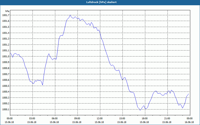Click the 09:00 time axis label

pyautogui.click(x=77, y=118)
